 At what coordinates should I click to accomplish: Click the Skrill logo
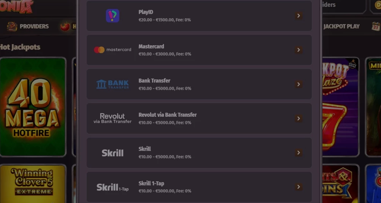pos(112,153)
